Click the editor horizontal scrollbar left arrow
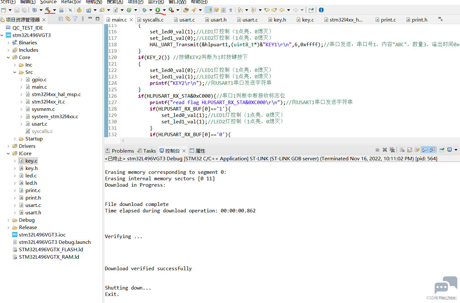This screenshot has height=303, width=460. pos(123,140)
